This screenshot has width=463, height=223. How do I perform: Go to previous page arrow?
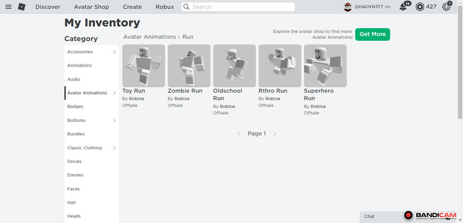239,133
